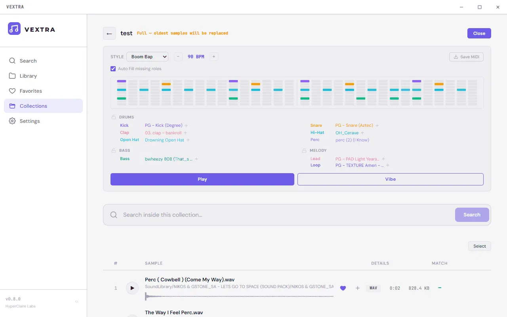Unfavorite Perc ( Cowbell ) with the heart icon

point(343,288)
